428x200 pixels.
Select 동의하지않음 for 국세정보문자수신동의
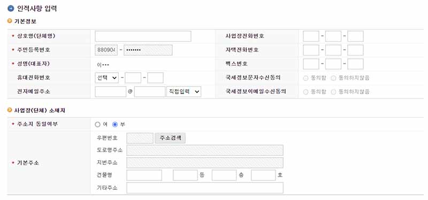pos(333,78)
